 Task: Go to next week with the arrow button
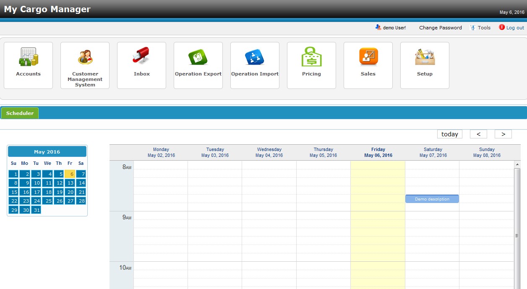(x=503, y=134)
